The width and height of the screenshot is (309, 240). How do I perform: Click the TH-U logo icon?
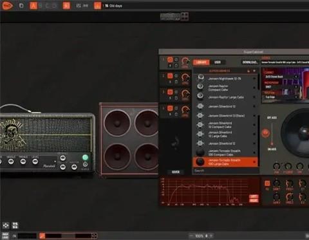point(7,6)
